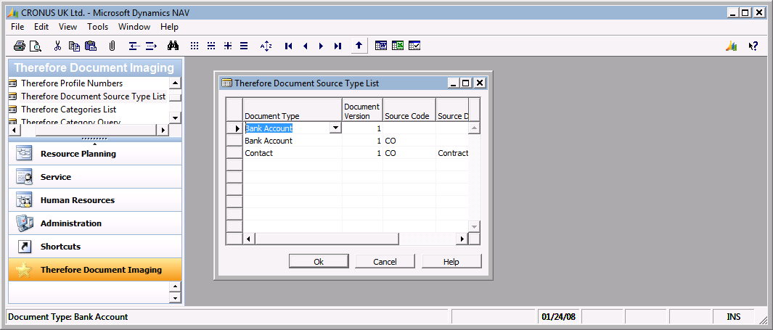Select the Therefore Document Imaging menu button
Screen dimensions: 773x330
pos(95,269)
